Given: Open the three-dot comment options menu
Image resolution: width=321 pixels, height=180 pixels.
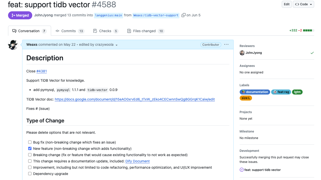Looking at the screenshot, I should tap(226, 44).
